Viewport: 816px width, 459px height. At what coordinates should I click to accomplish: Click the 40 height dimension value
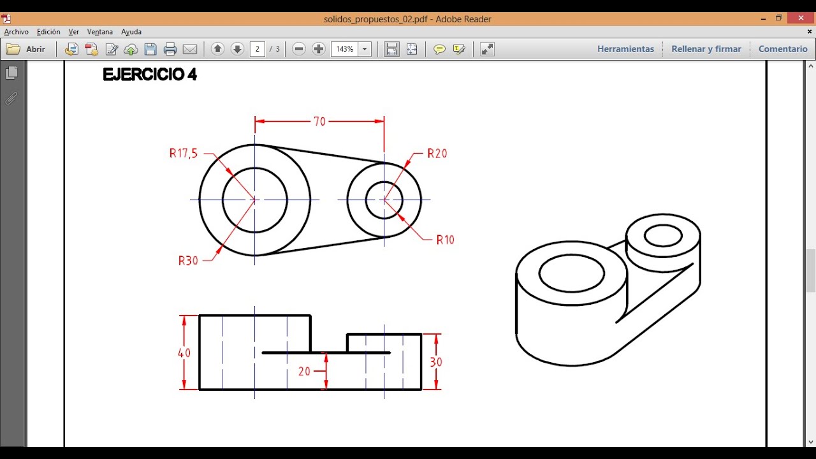click(184, 353)
